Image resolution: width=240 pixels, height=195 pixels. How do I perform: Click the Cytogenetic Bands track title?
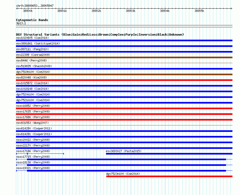click(x=32, y=20)
